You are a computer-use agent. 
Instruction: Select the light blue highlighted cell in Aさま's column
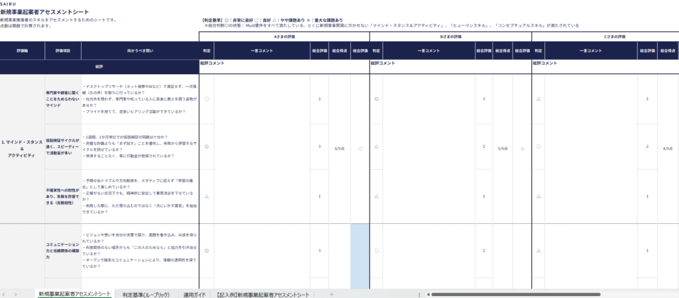click(x=360, y=256)
